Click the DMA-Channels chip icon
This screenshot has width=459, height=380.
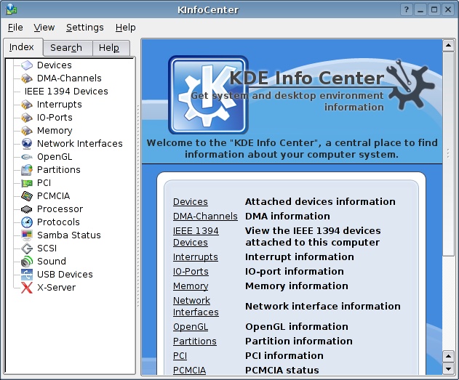point(27,78)
